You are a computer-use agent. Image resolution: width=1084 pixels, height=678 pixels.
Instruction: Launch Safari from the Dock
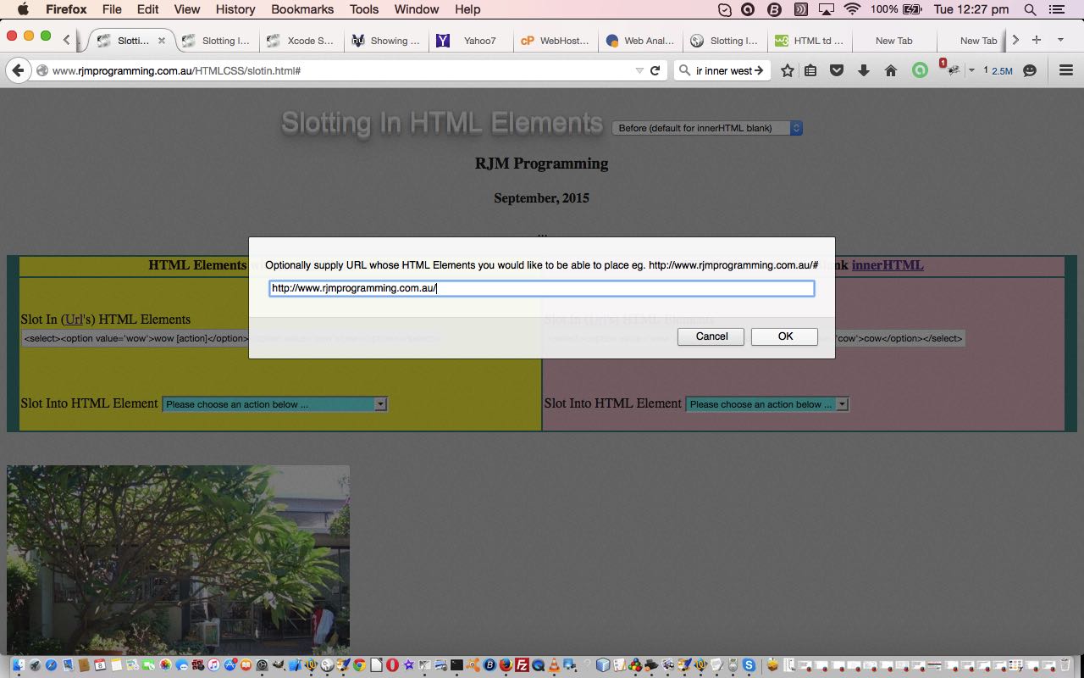pos(51,665)
